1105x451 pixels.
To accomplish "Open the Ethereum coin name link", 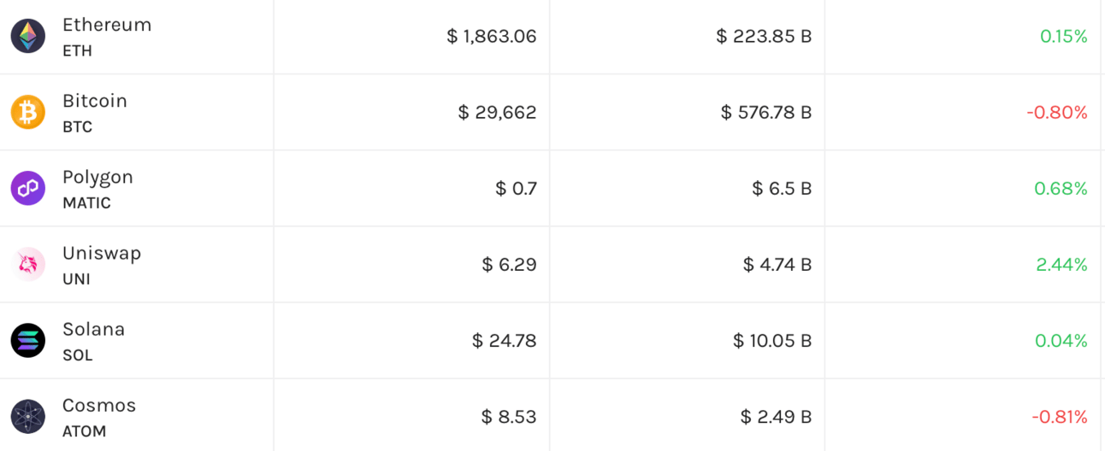I will click(107, 25).
